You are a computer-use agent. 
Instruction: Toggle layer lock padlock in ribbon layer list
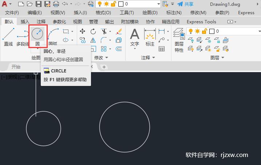coord(205,31)
